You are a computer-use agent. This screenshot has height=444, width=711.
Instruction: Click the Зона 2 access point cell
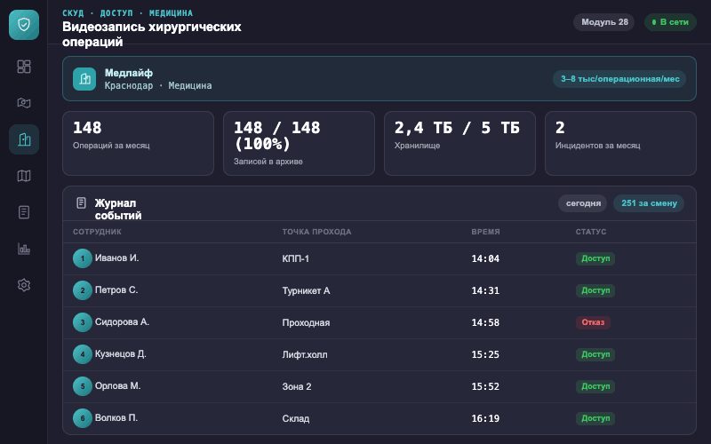(297, 387)
